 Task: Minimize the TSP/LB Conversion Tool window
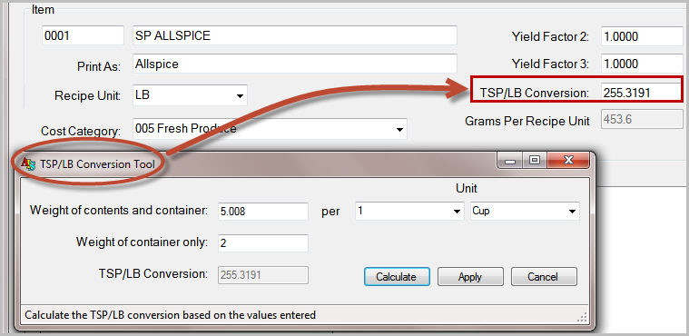pyautogui.click(x=510, y=161)
